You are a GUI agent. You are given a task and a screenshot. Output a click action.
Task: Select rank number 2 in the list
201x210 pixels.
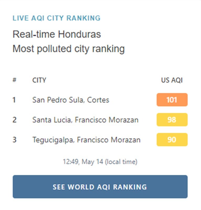coord(14,120)
